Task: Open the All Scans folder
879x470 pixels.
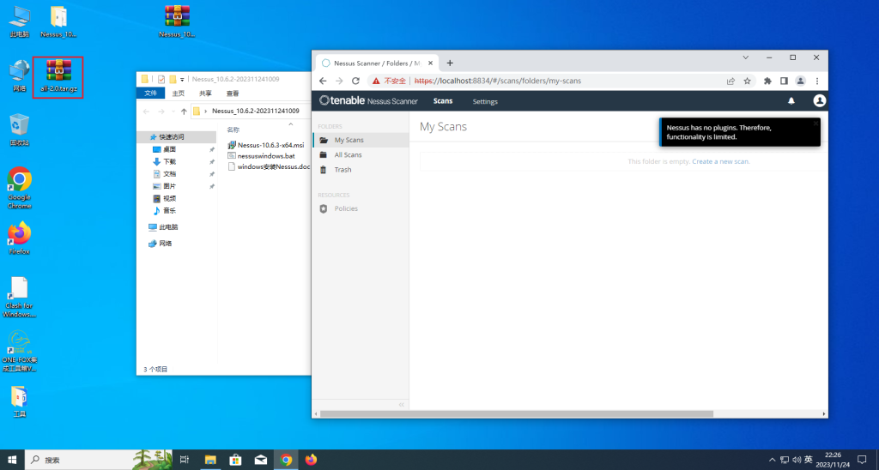Action: pyautogui.click(x=348, y=155)
